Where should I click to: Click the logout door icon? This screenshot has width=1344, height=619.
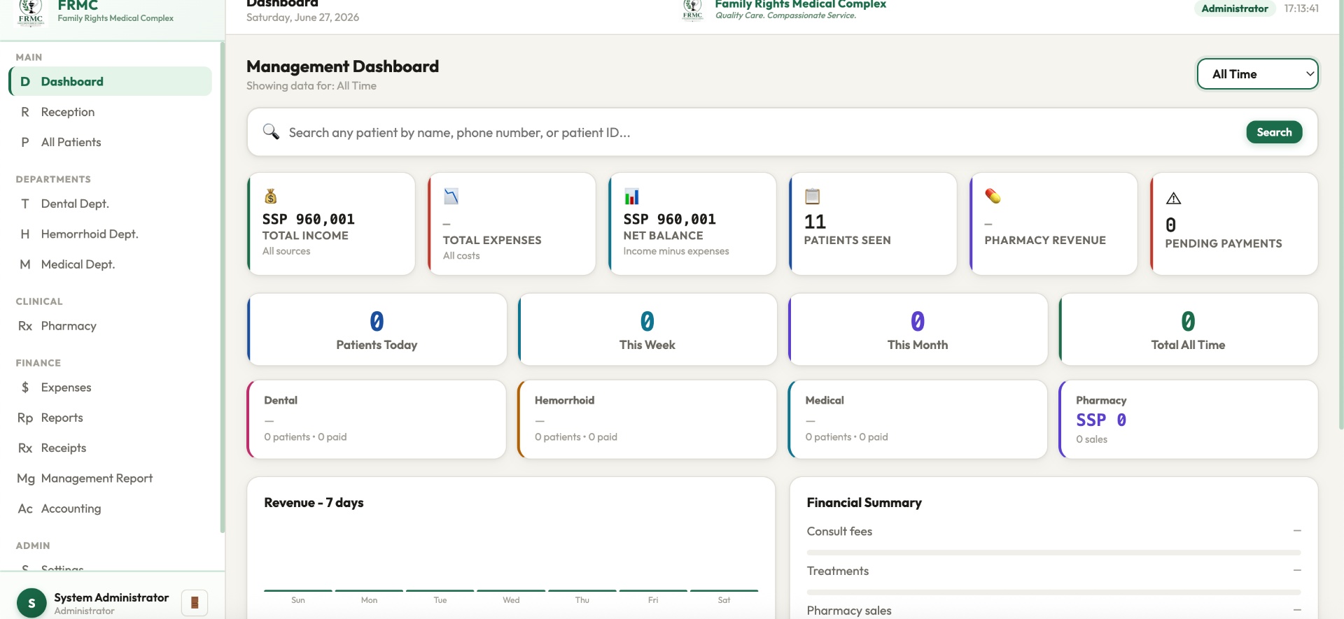195,602
